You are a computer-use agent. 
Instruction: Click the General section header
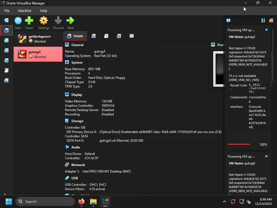point(77,45)
